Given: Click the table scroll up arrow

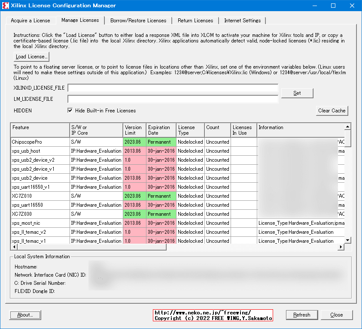Looking at the screenshot, I should pos(348,127).
